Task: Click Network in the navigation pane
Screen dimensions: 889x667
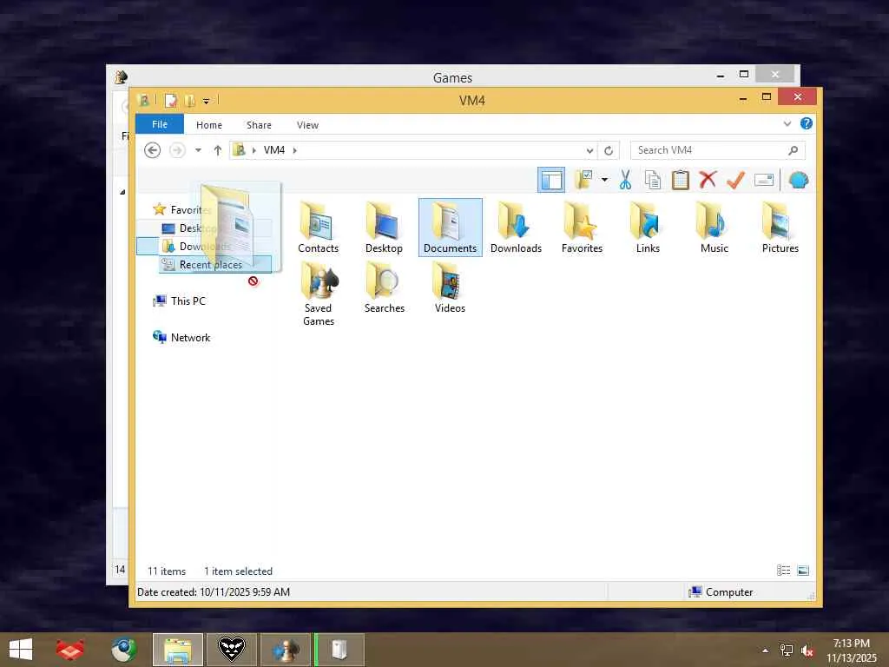Action: click(190, 338)
